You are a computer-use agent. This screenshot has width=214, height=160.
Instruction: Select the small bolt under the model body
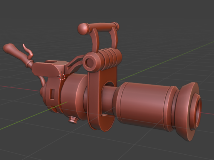[x=73, y=120]
